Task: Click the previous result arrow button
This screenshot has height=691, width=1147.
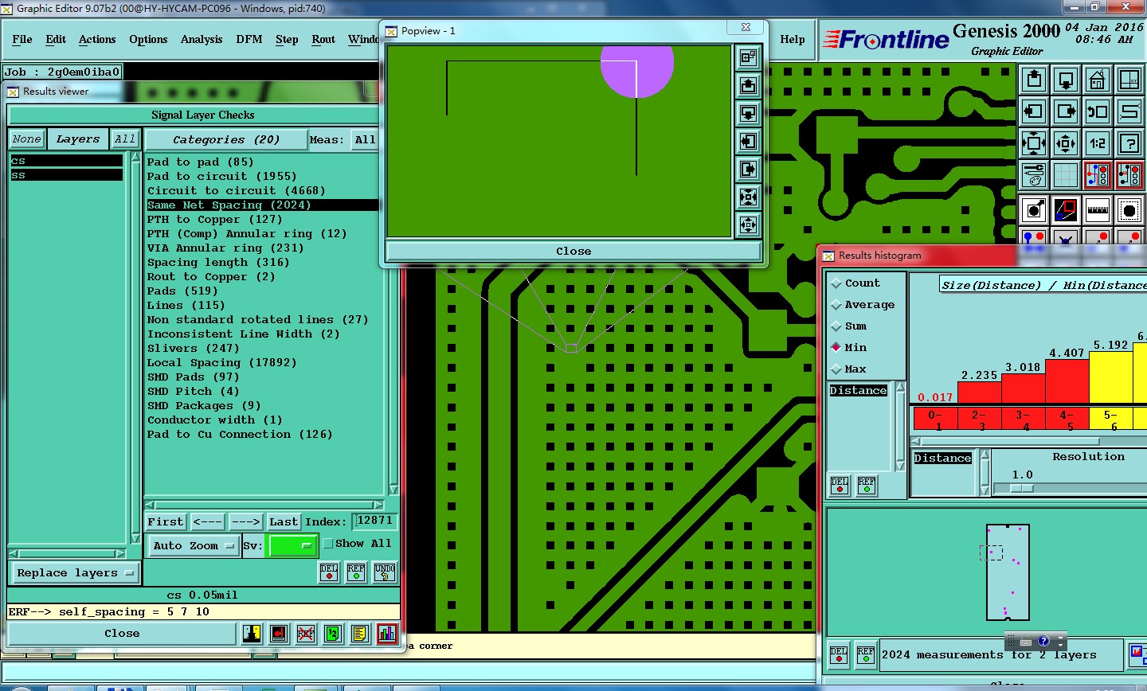Action: [208, 521]
